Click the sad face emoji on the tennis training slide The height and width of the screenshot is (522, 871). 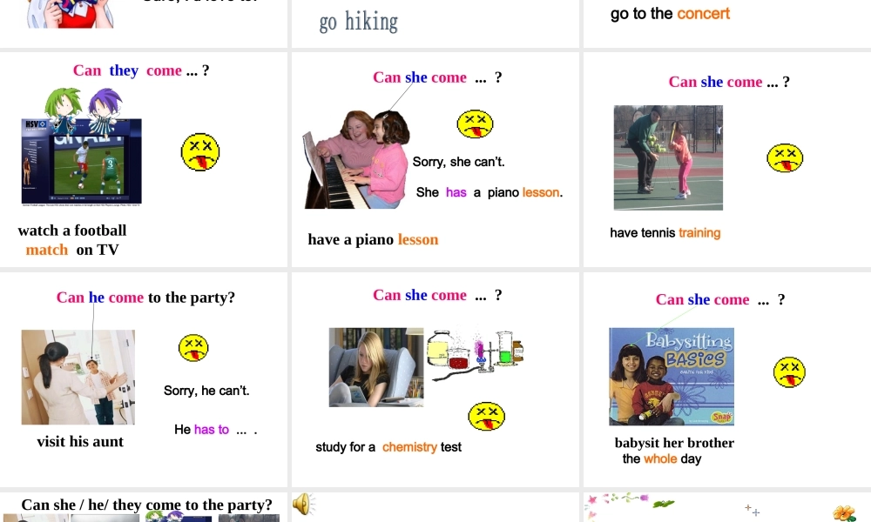point(785,158)
